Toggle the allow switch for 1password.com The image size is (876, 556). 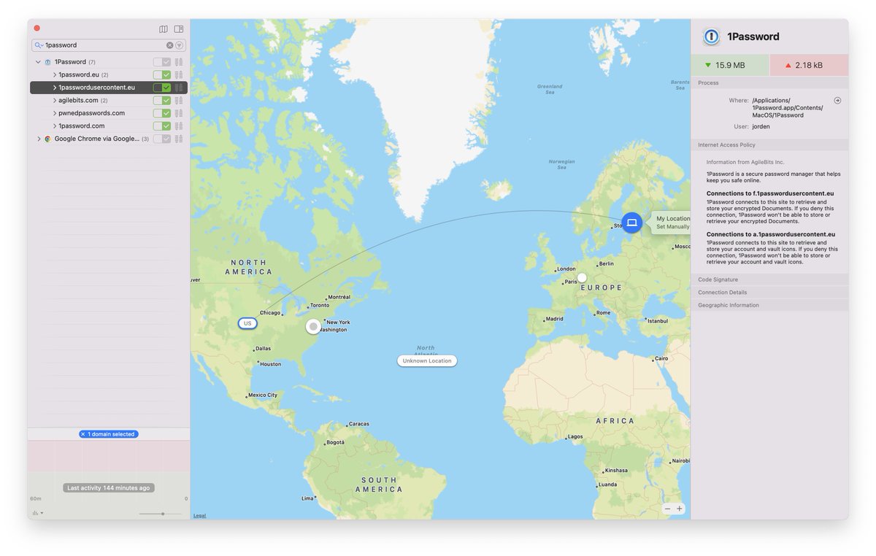click(x=162, y=126)
